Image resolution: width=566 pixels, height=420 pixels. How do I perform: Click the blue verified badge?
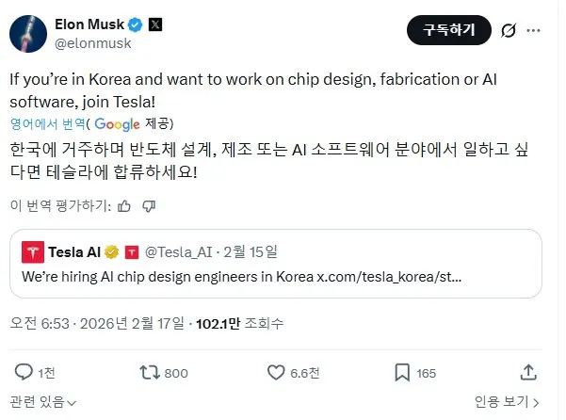(137, 24)
